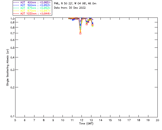Click the 'Time (GMT)' x-axis label
162x130 pixels.
click(86, 124)
